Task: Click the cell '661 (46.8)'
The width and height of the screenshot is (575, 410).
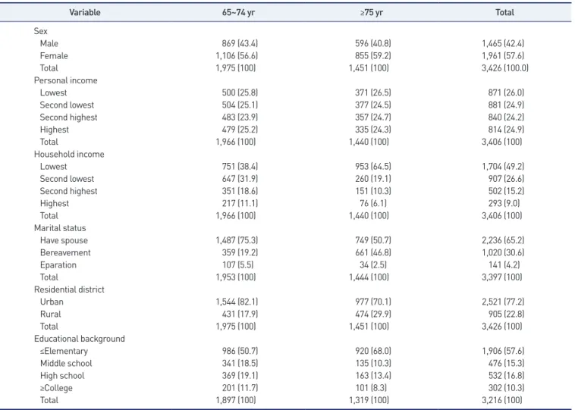Action: pos(373,253)
